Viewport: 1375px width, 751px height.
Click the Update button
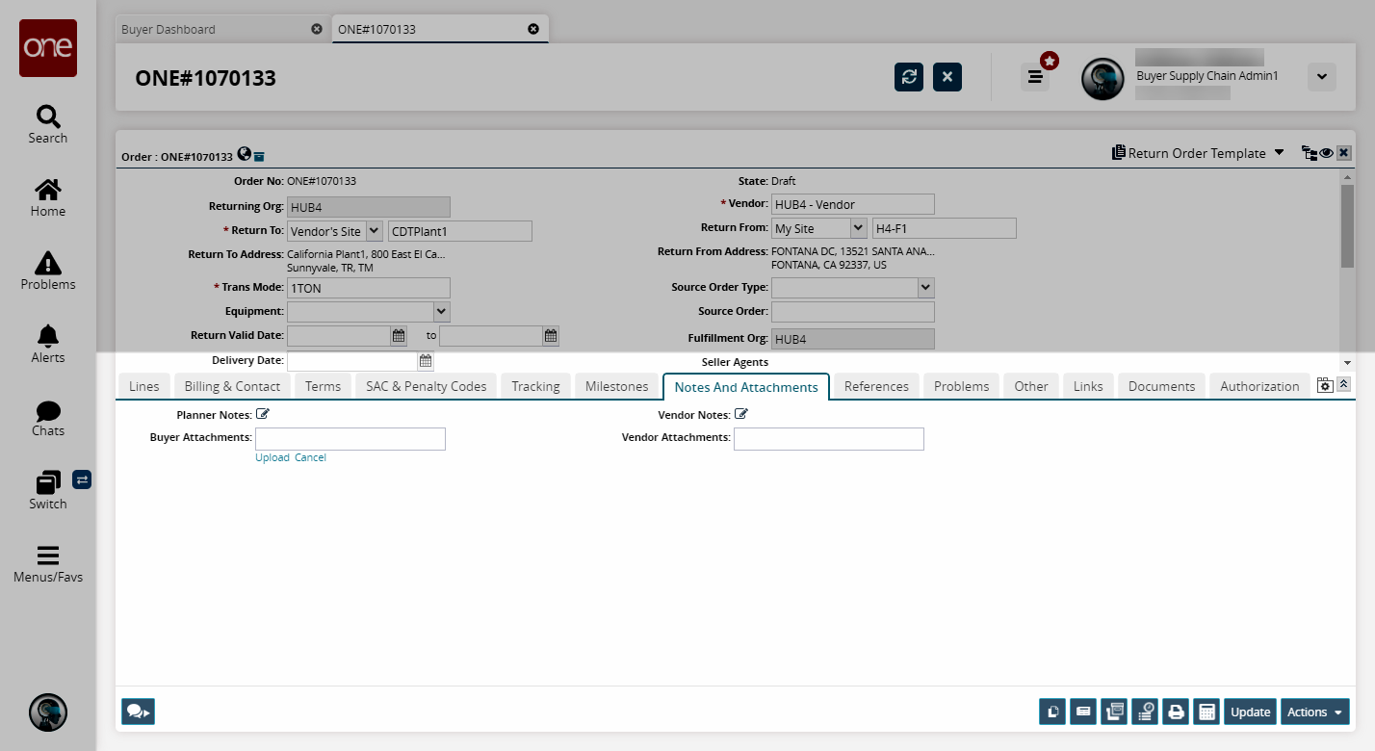[x=1250, y=712]
